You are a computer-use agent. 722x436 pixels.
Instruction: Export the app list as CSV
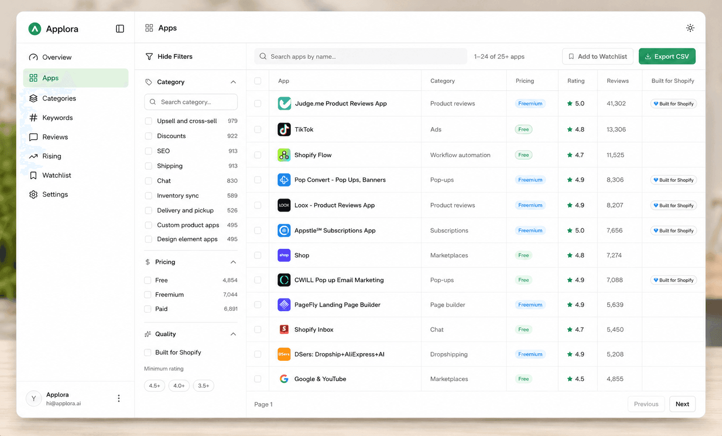pos(667,56)
